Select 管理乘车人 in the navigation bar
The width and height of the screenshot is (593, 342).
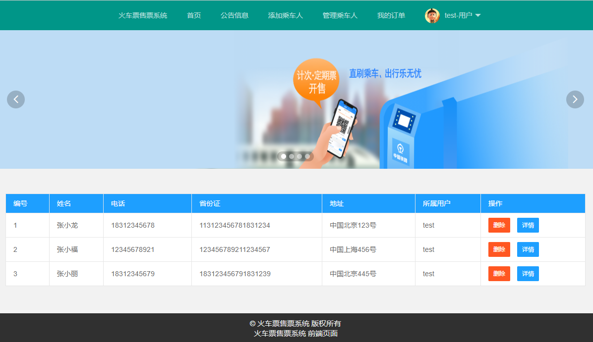coord(340,15)
